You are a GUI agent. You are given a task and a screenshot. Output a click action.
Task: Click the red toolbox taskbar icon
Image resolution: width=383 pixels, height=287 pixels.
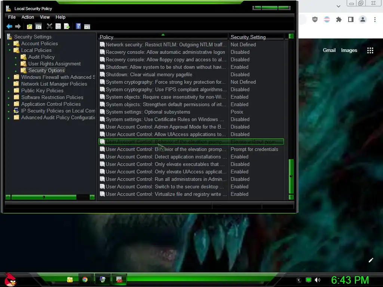[x=119, y=280]
